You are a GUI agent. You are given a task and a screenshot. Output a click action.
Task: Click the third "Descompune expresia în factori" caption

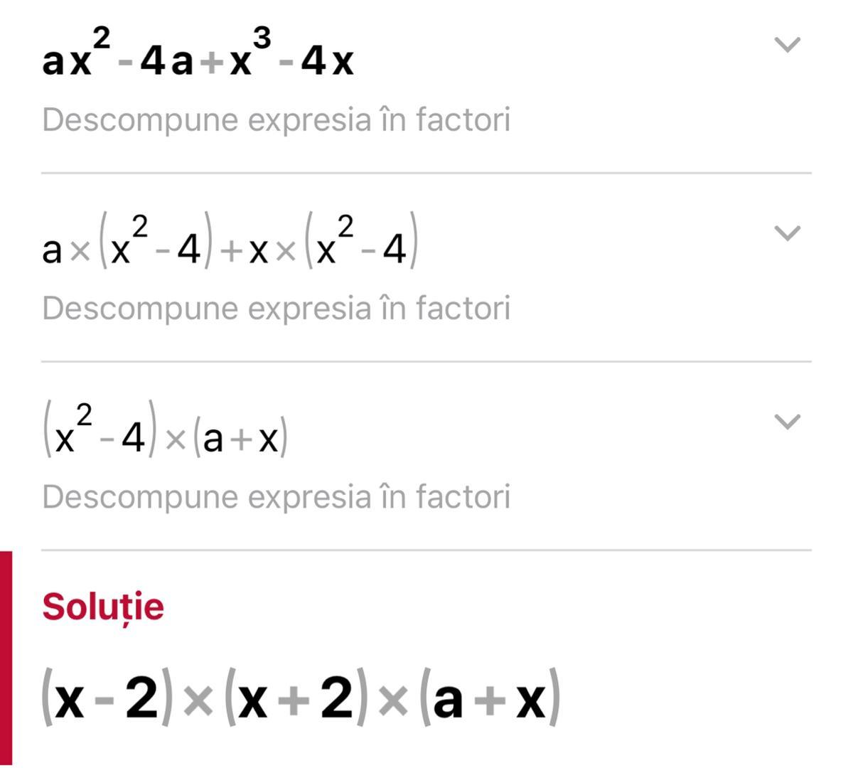pos(276,497)
